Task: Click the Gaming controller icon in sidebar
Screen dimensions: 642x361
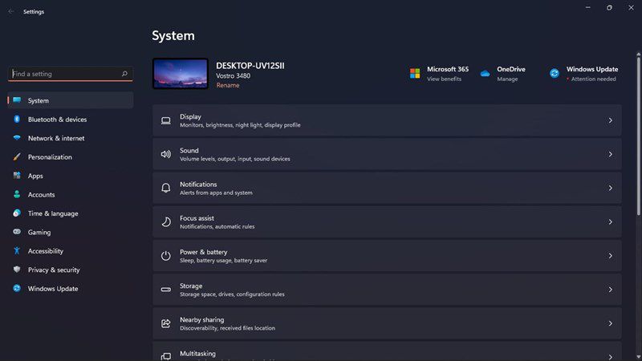Action: point(17,232)
